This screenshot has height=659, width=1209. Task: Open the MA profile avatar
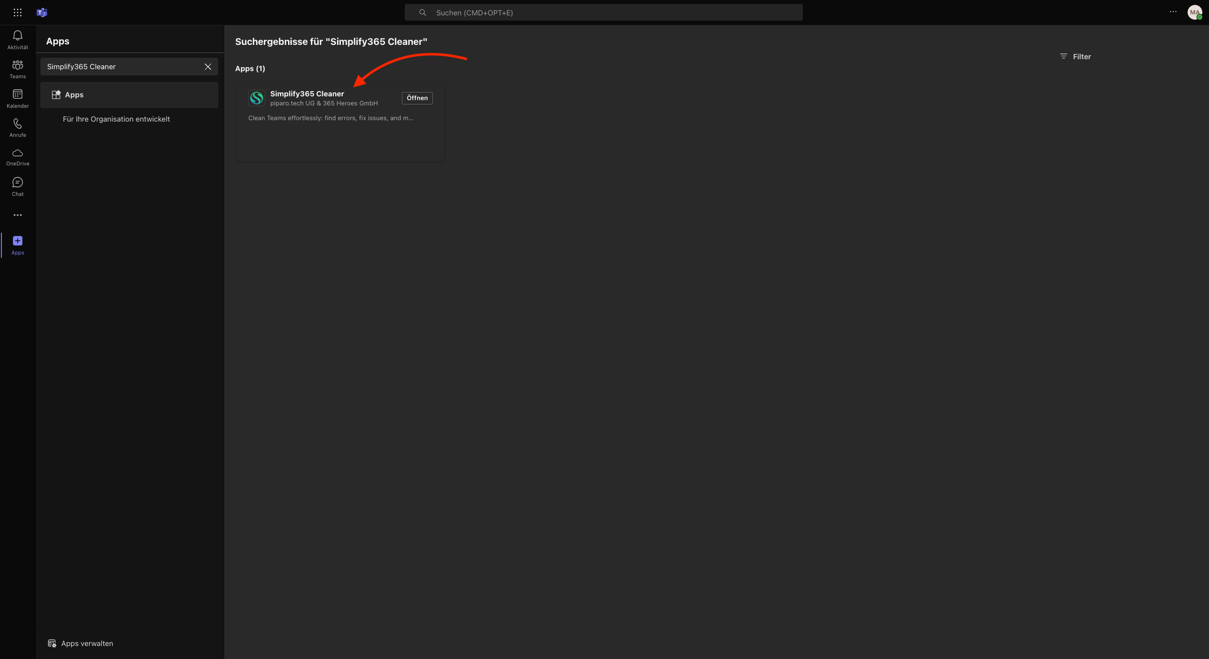1195,12
